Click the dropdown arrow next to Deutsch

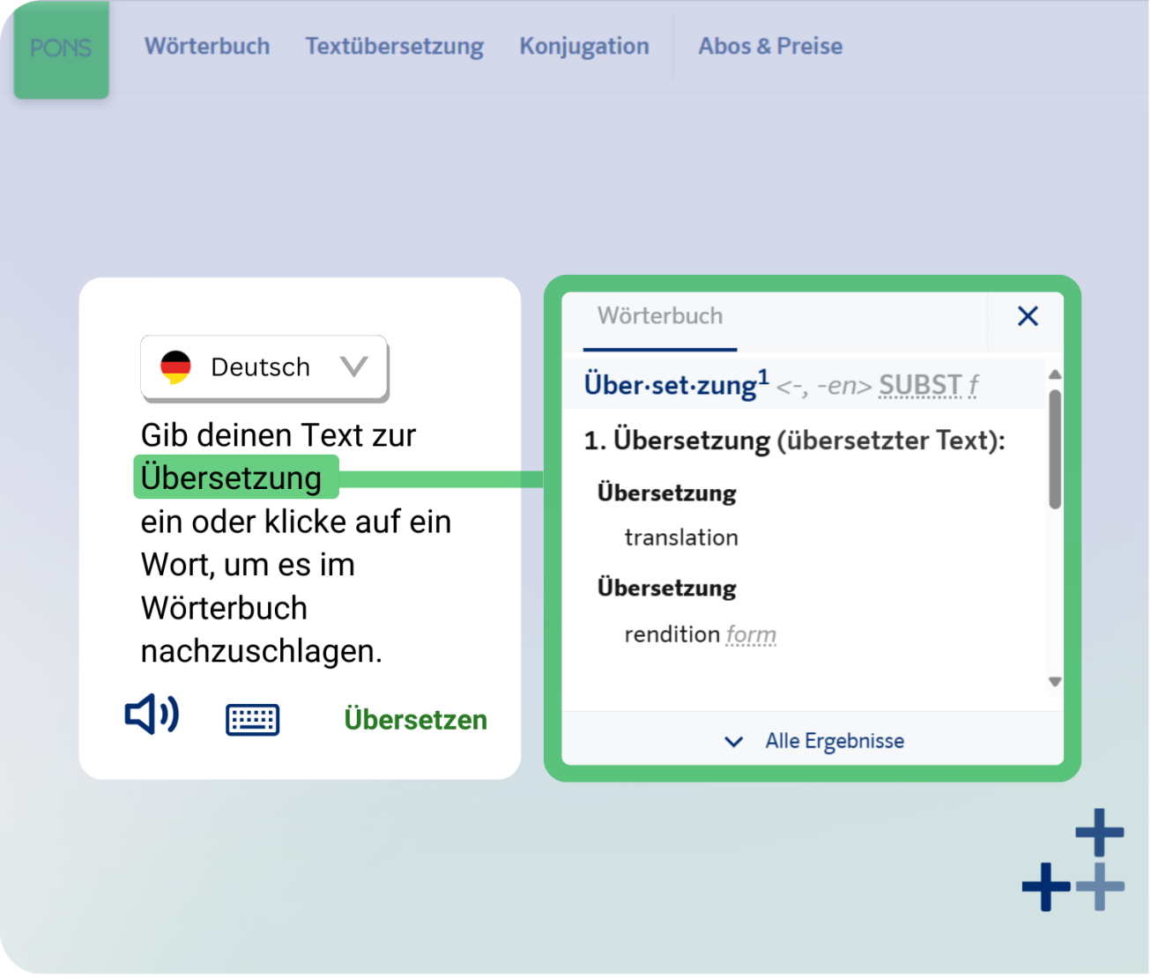(x=353, y=367)
